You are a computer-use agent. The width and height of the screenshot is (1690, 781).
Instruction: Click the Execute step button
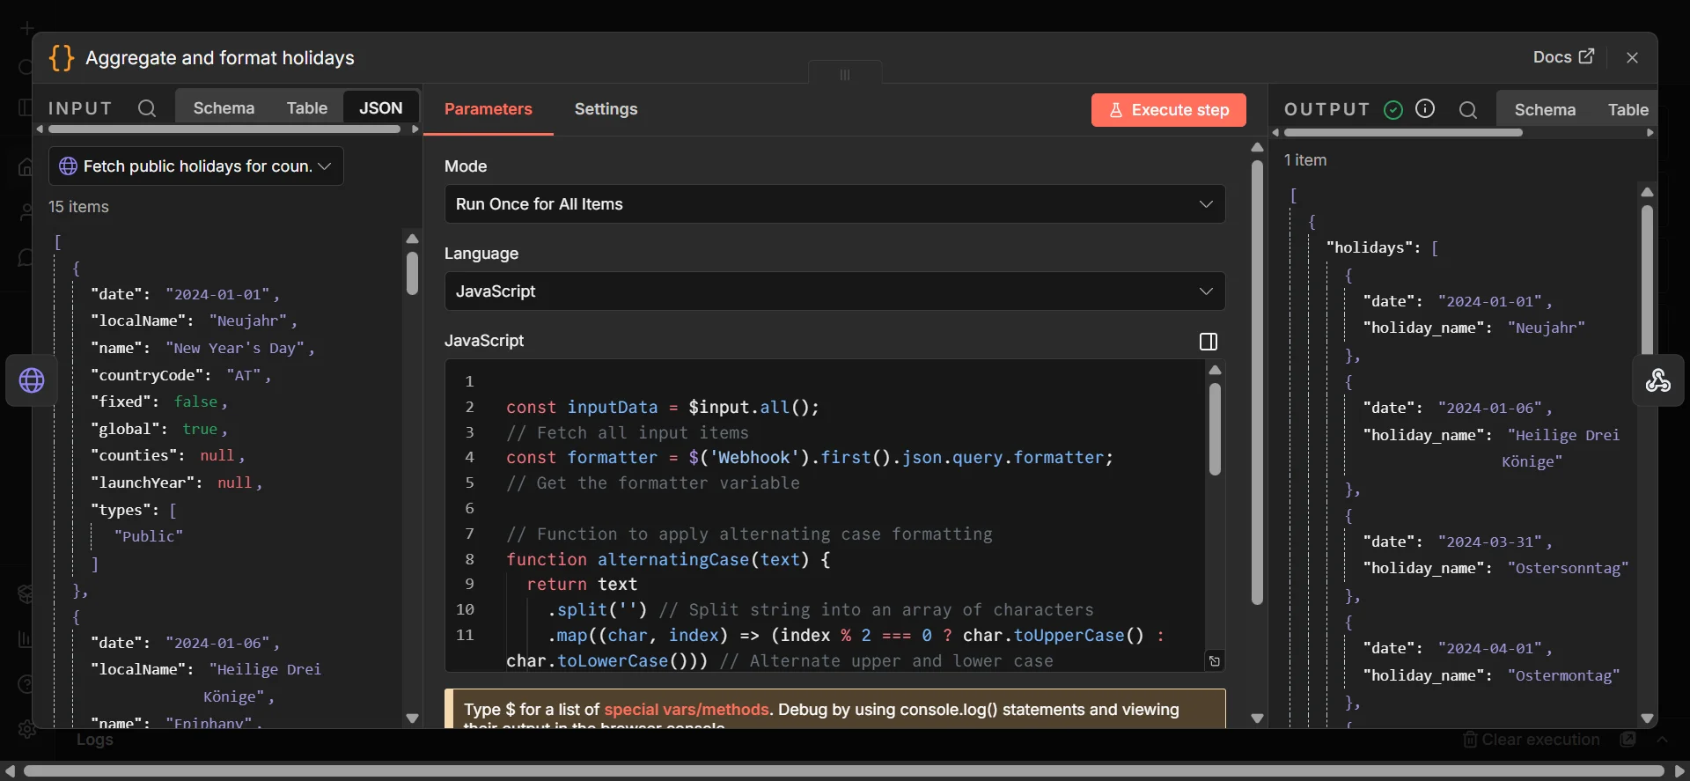coord(1169,110)
